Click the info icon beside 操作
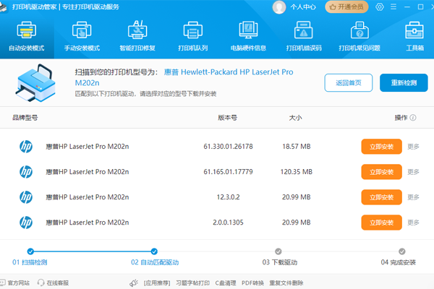This screenshot has height=289, width=434. [x=413, y=118]
